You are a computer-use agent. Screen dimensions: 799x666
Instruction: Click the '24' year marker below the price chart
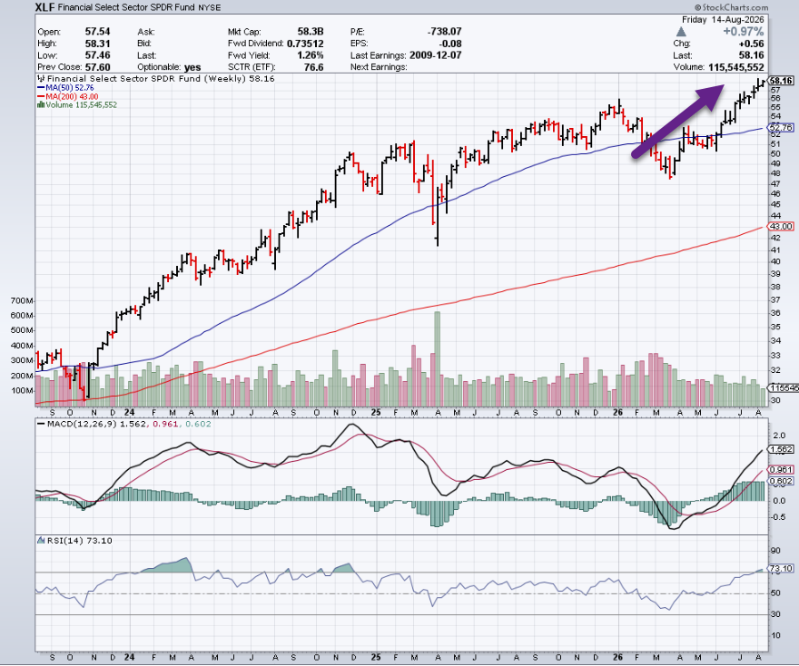point(130,413)
